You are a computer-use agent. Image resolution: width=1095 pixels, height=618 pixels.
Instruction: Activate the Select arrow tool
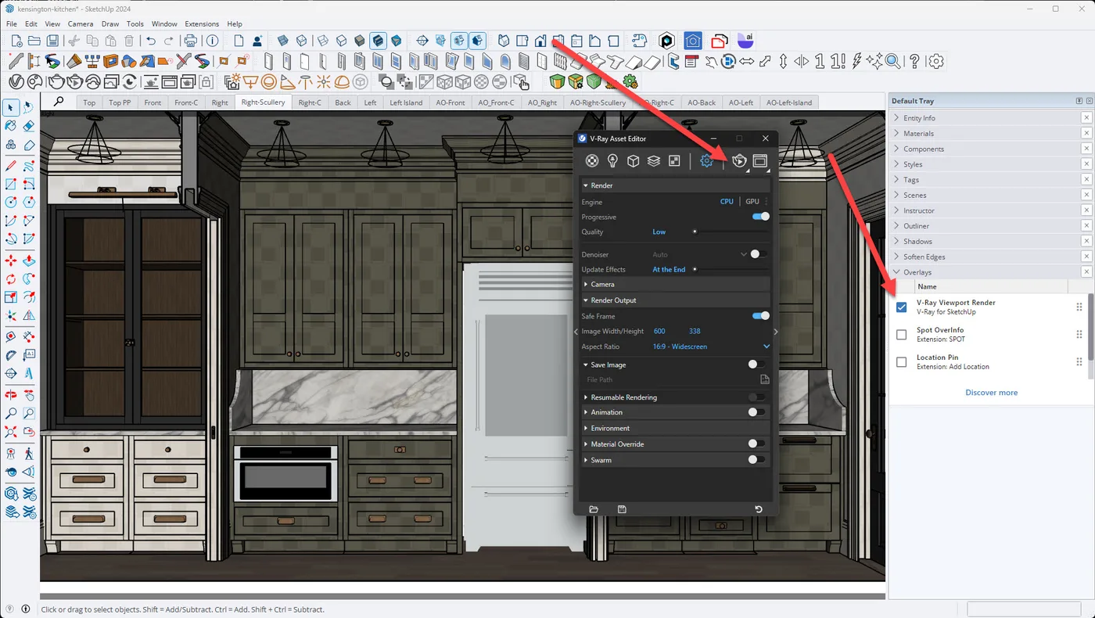click(x=9, y=107)
